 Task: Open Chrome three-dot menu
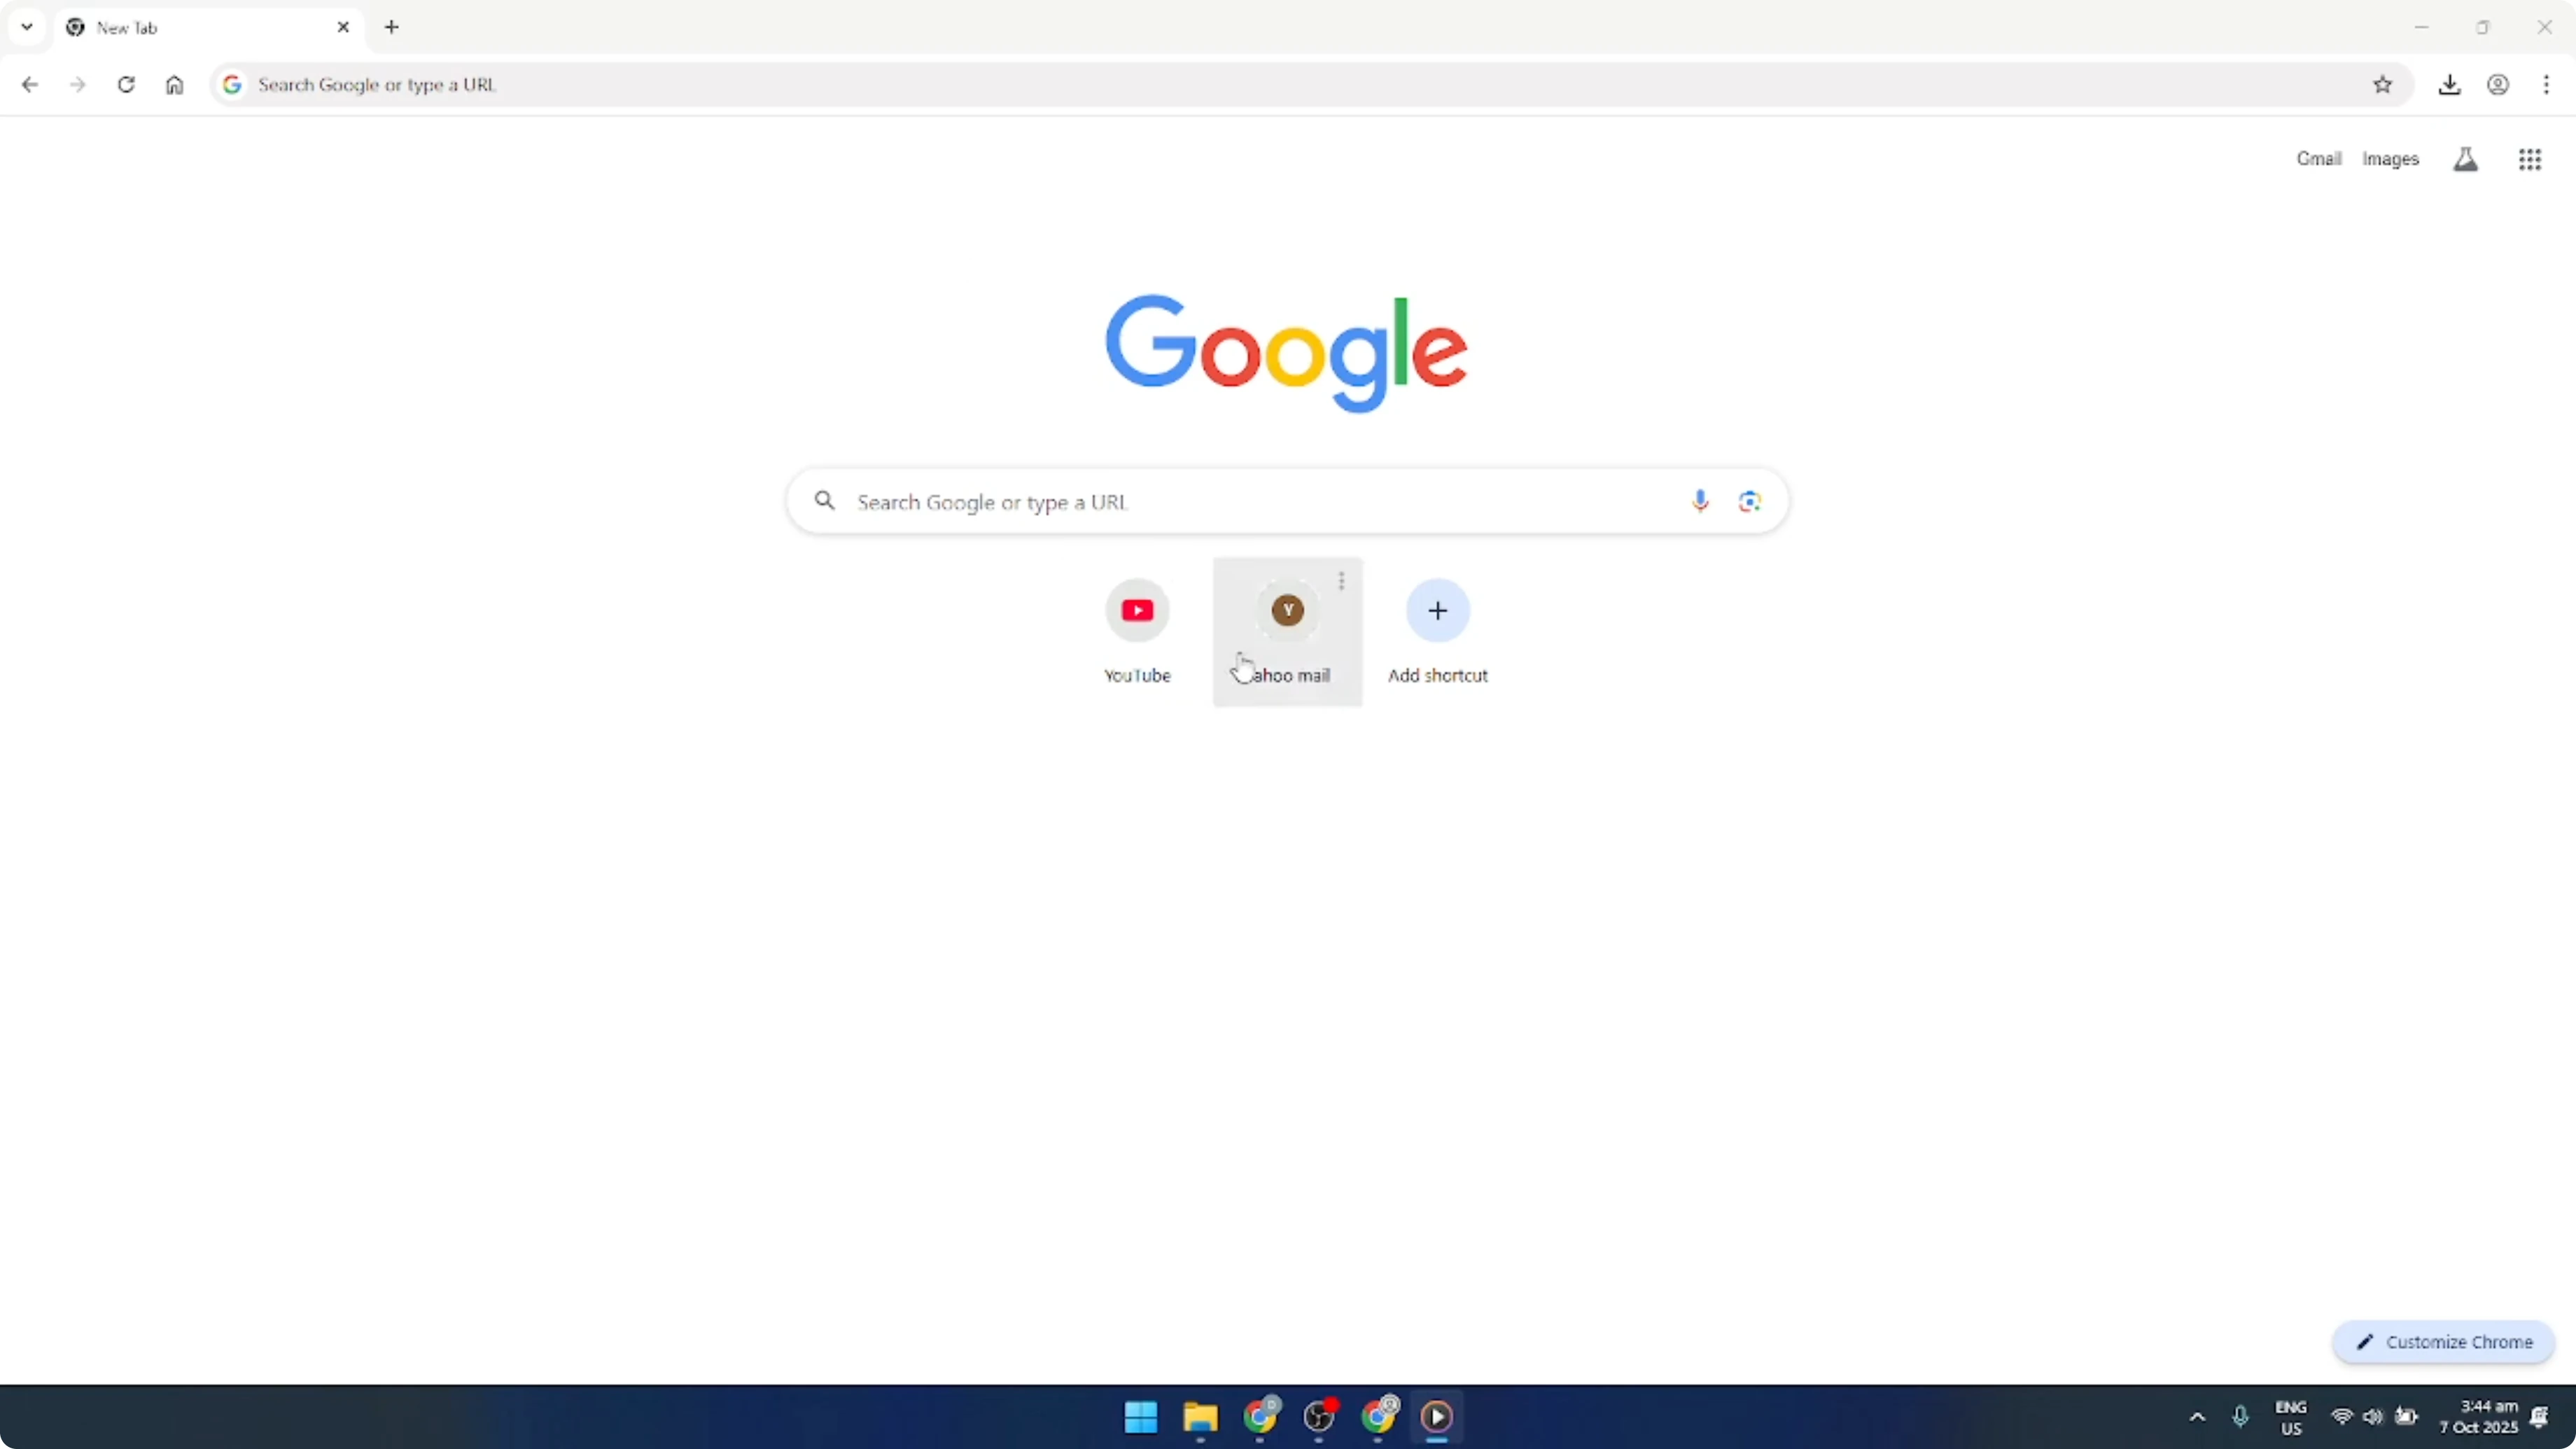(2546, 85)
